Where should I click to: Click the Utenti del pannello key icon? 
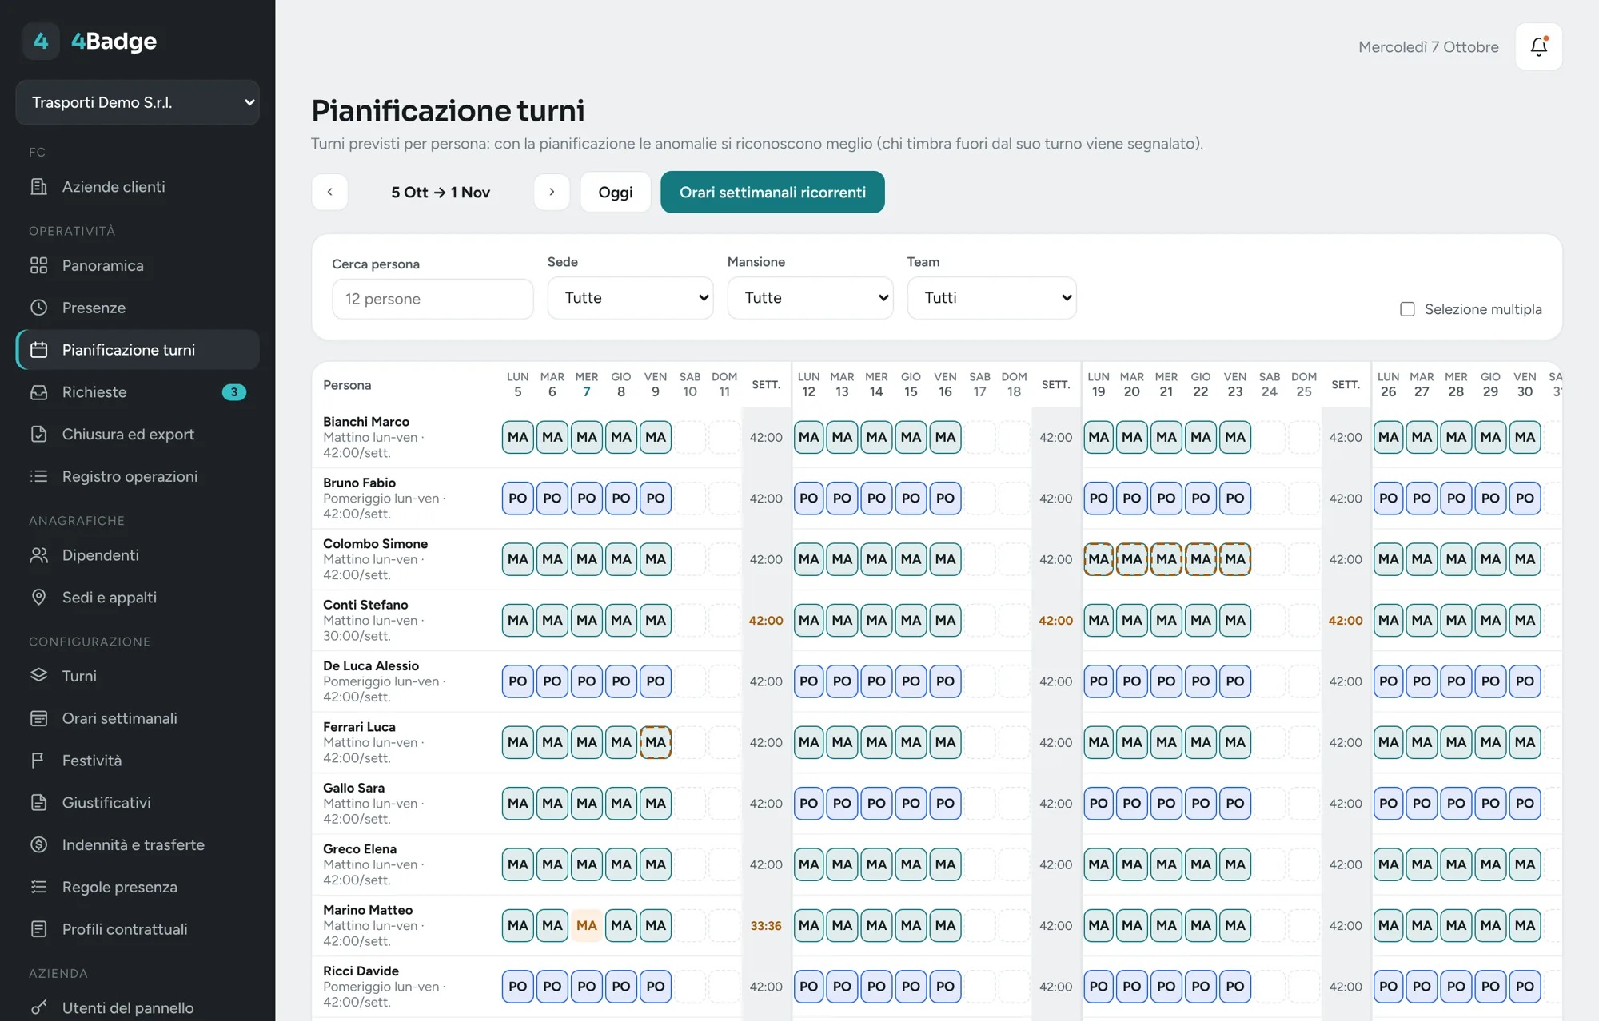click(38, 1007)
